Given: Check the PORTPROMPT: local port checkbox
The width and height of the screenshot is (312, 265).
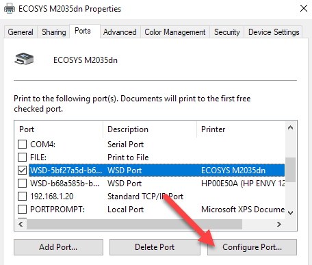Looking at the screenshot, I should (x=22, y=209).
